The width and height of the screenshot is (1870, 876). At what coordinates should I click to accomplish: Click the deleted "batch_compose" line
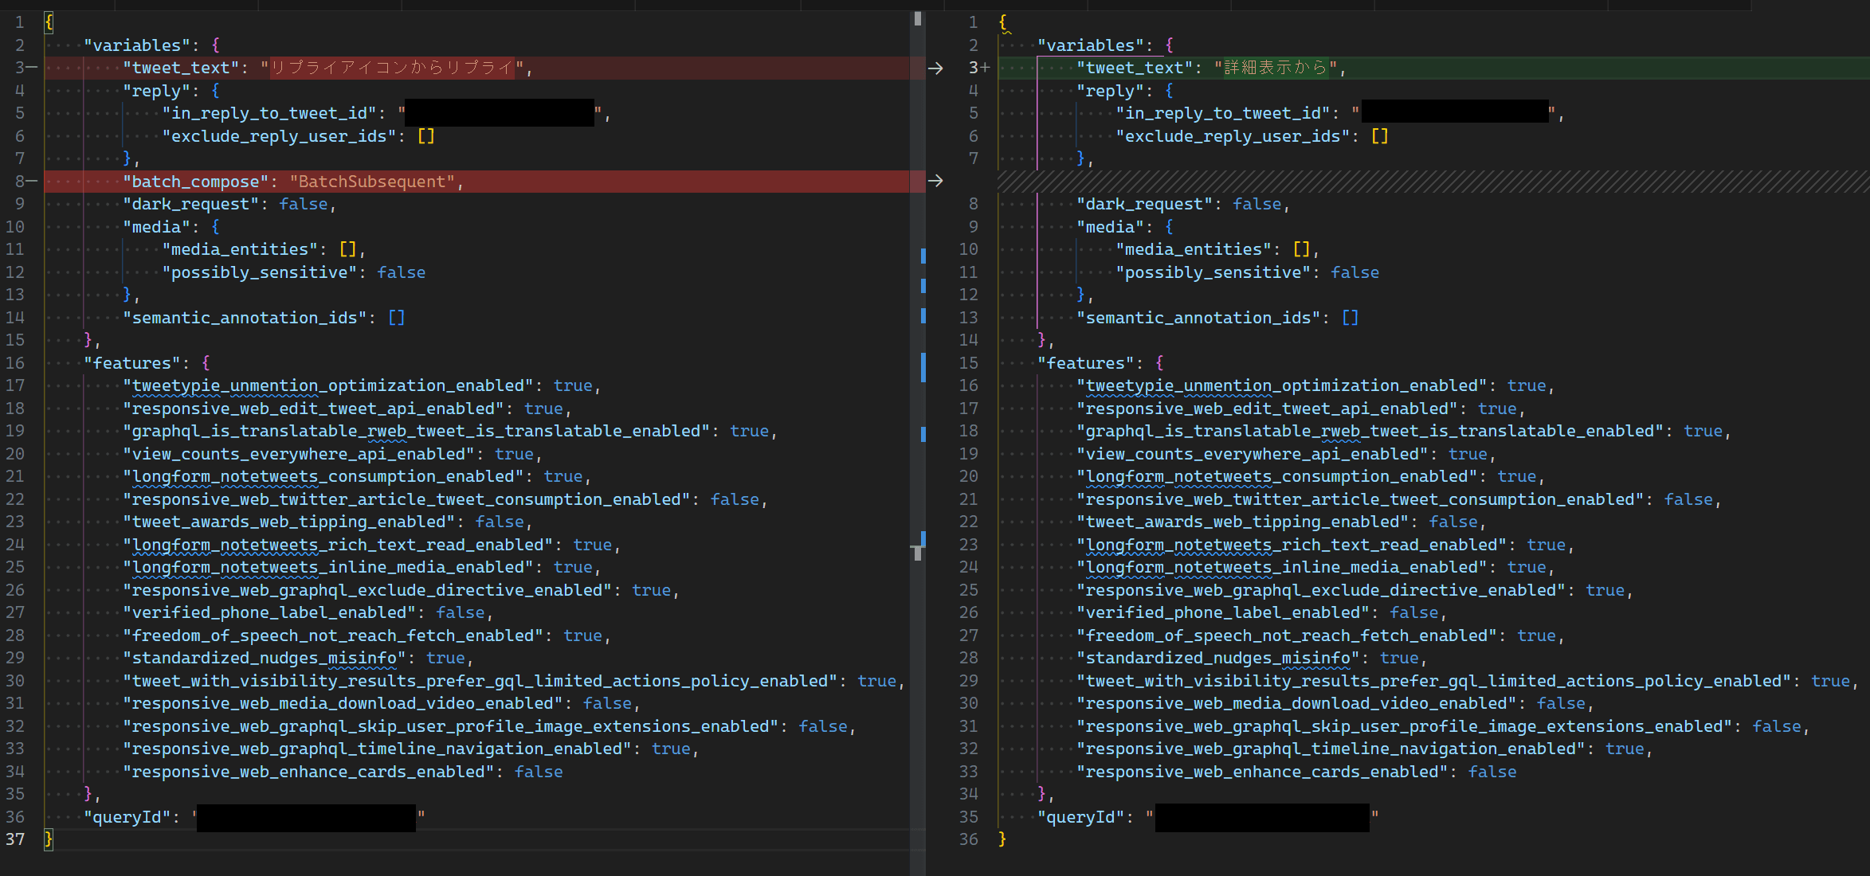476,182
